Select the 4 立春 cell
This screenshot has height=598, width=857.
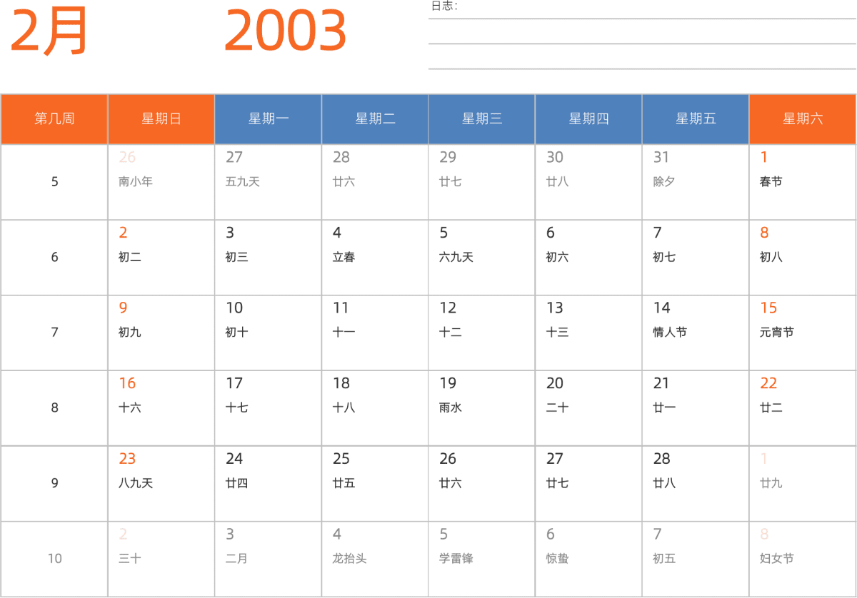[x=375, y=258]
